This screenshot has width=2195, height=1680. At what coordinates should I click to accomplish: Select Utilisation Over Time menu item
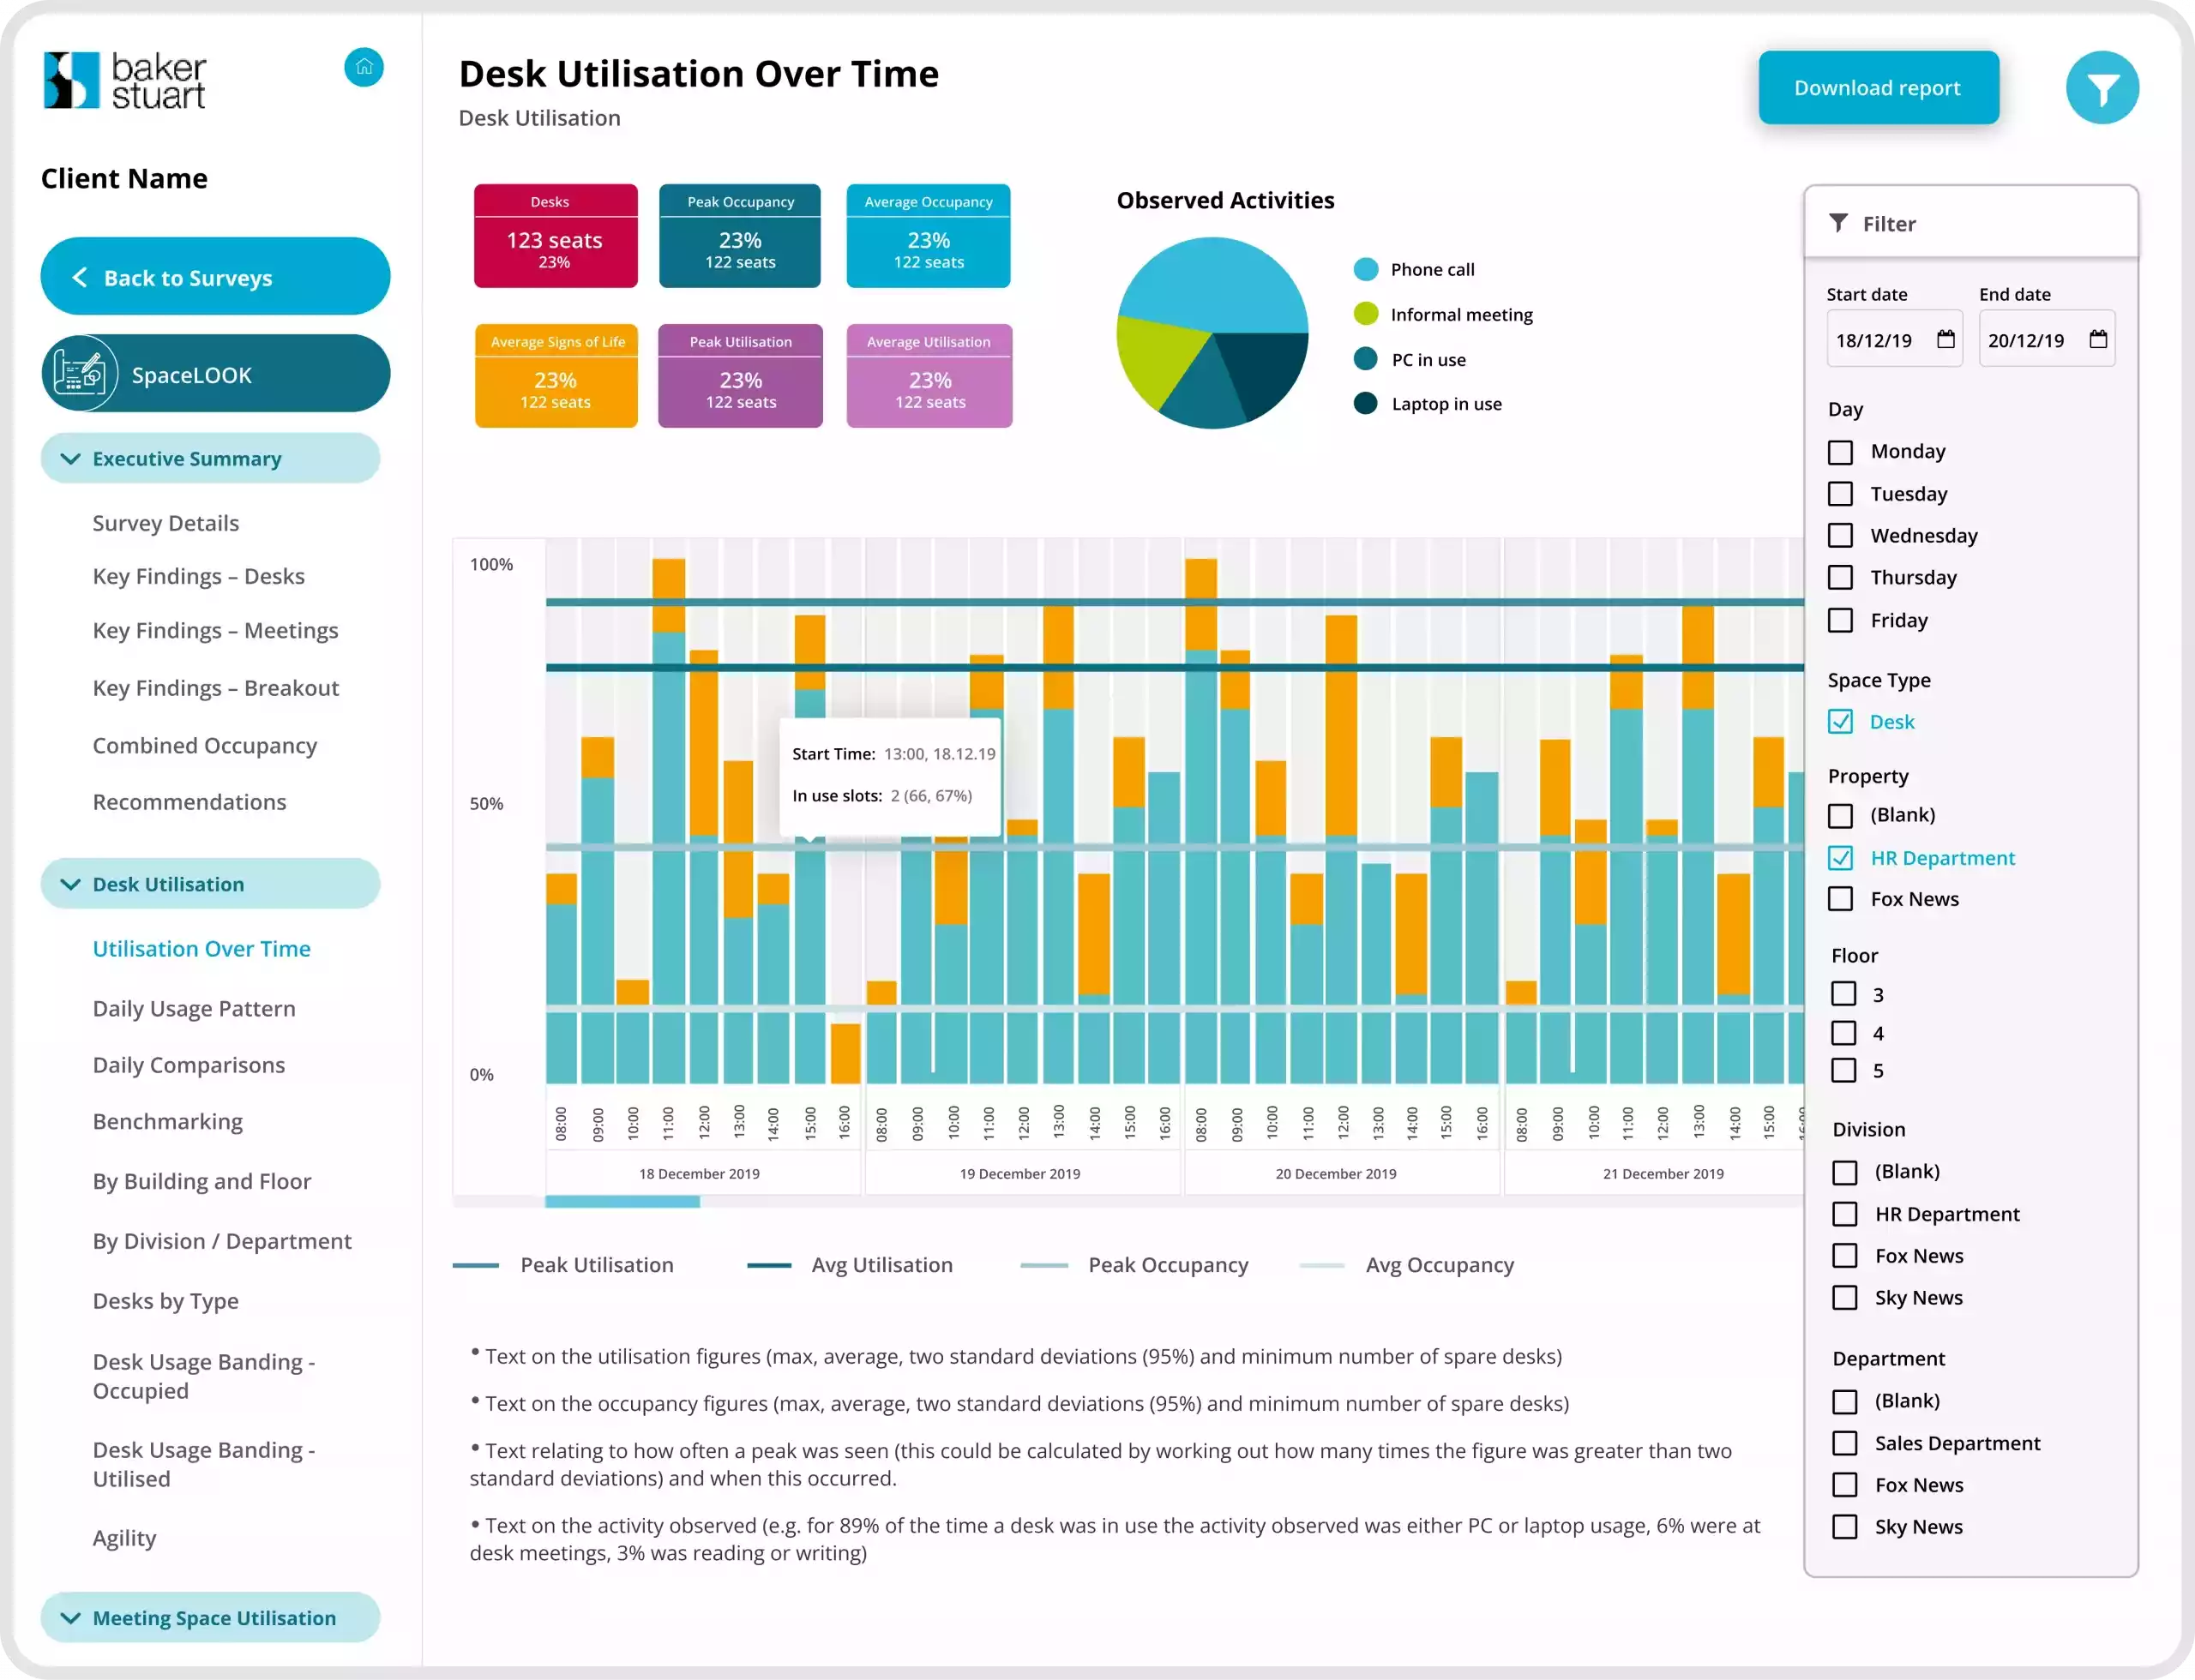point(200,948)
